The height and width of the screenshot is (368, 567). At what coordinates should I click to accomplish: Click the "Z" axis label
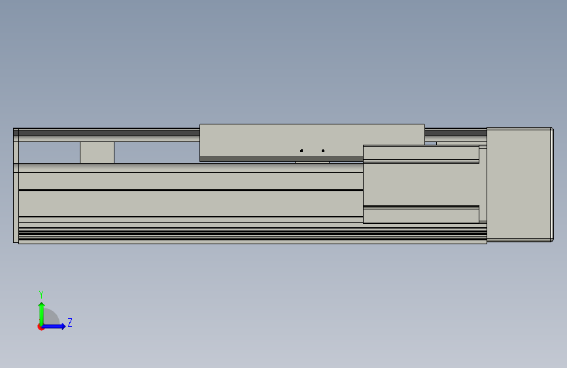coord(70,322)
